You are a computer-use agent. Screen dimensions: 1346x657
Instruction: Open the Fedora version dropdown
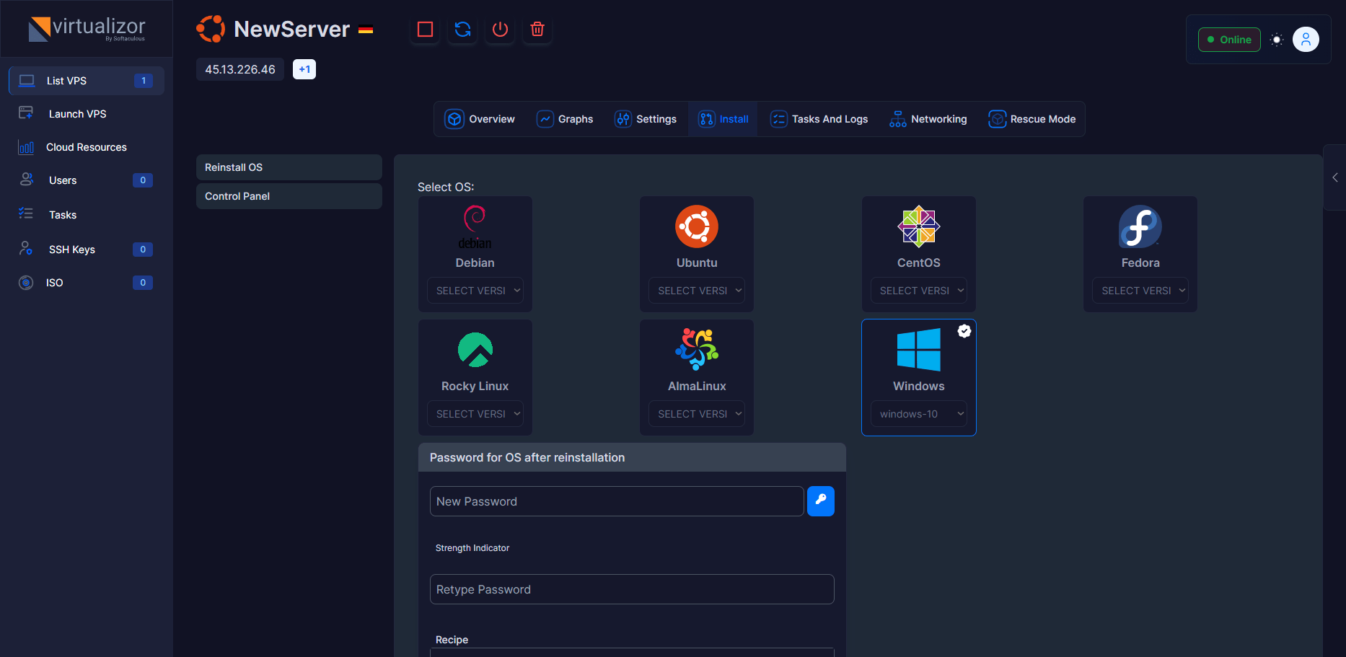click(x=1140, y=291)
